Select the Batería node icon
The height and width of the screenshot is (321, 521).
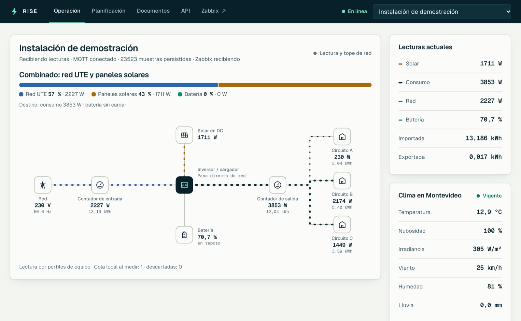click(x=184, y=235)
